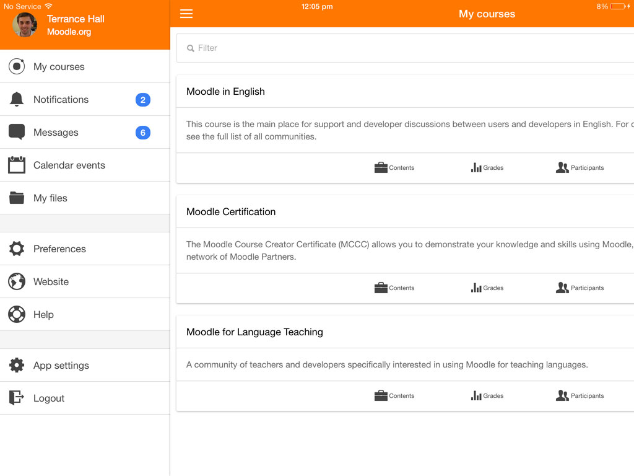Click the Preferences gear icon

(x=17, y=249)
